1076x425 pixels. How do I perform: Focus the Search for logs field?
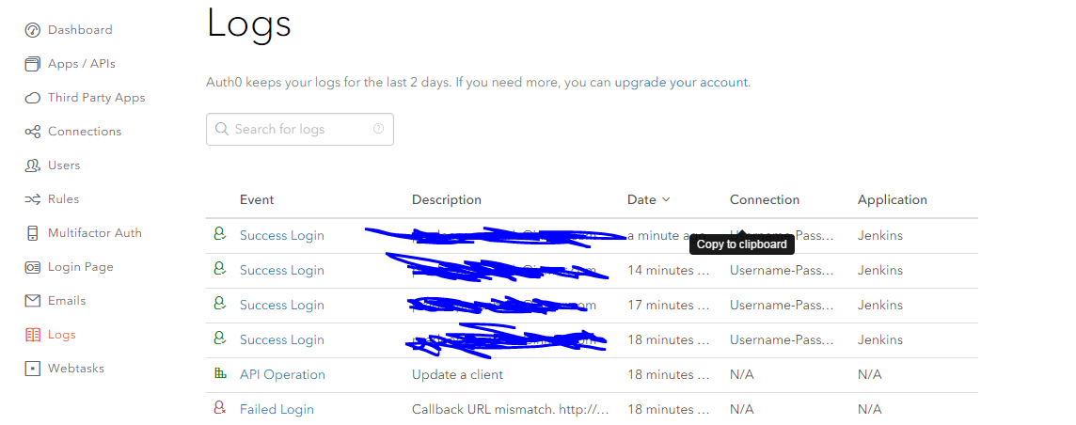pos(300,129)
